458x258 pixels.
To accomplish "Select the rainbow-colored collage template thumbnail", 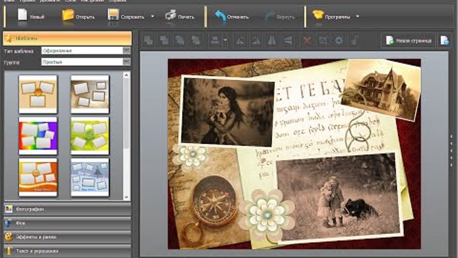I will (38, 134).
